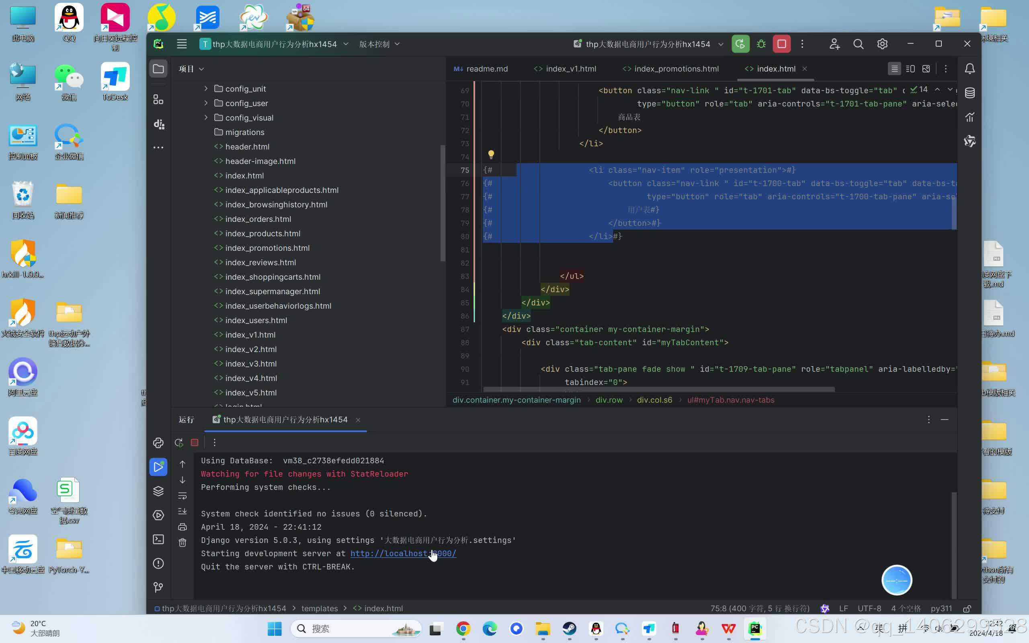Open the Python Console tool window
Viewport: 1029px width, 643px height.
point(158,443)
